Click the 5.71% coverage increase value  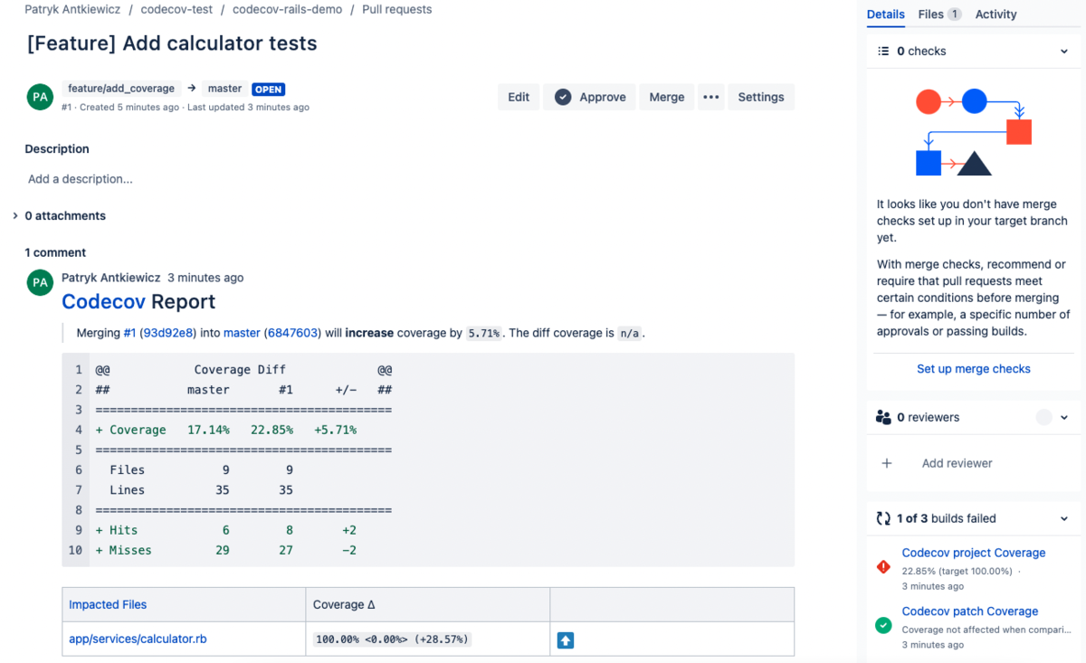coord(484,333)
